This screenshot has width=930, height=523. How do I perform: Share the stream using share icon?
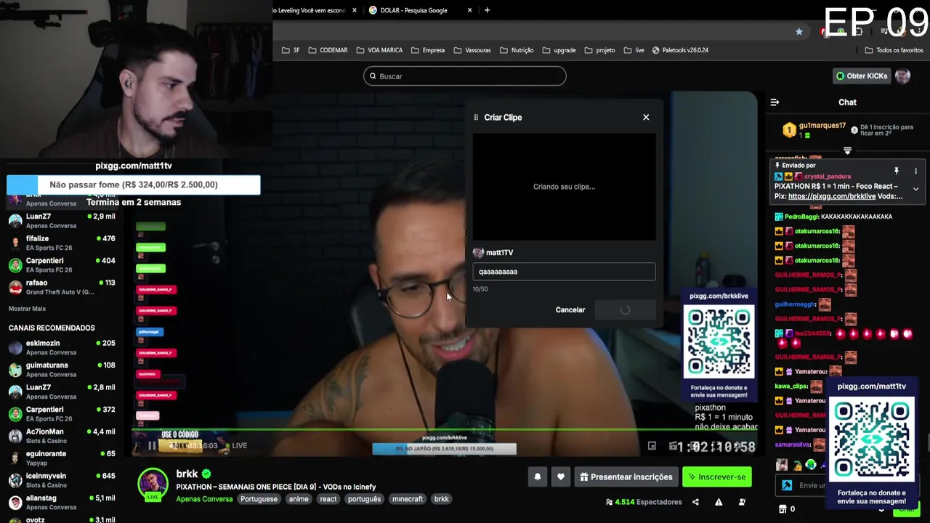pos(695,502)
